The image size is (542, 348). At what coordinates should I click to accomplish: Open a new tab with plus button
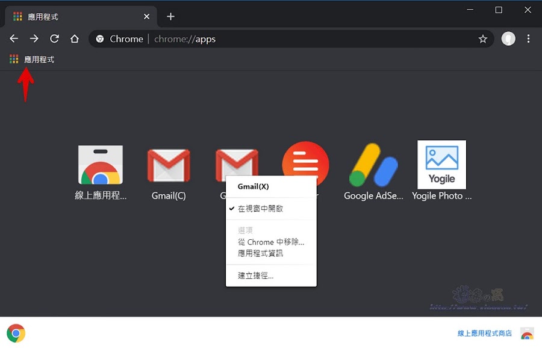click(x=170, y=17)
